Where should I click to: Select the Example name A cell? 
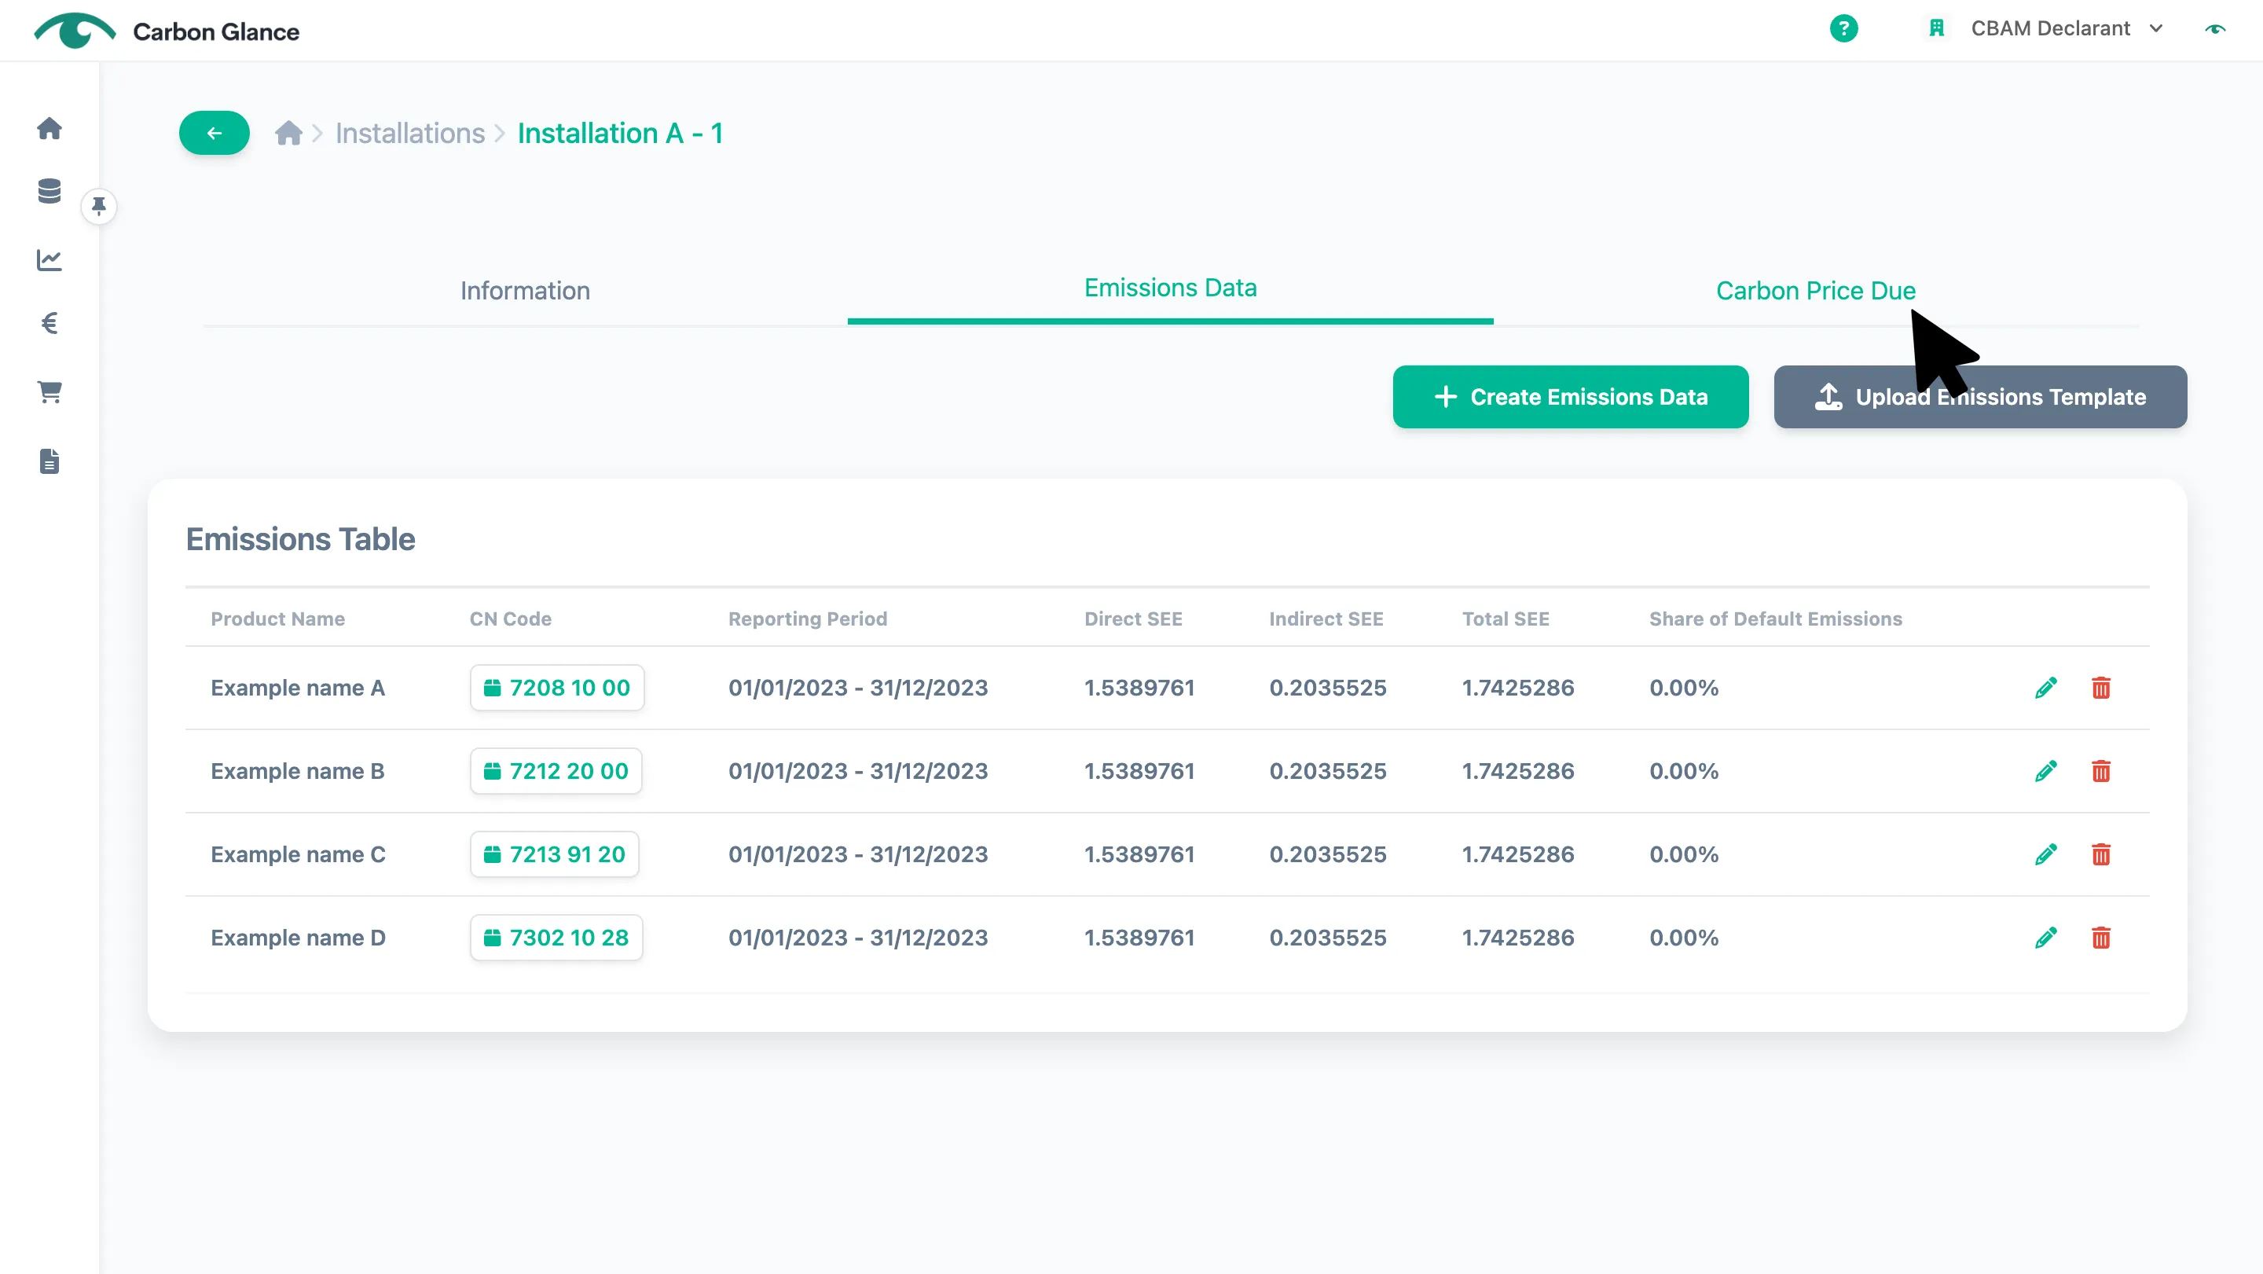[298, 688]
